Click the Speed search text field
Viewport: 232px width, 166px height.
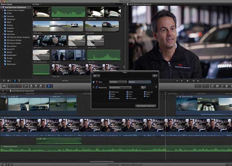tap(140, 82)
